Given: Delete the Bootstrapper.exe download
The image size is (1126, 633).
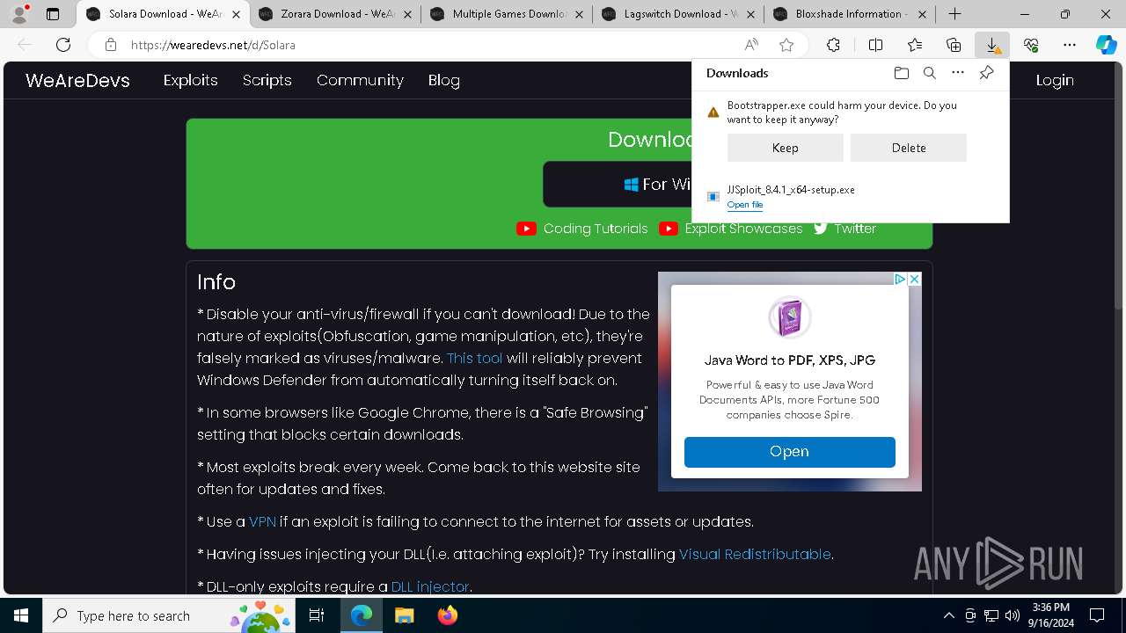Looking at the screenshot, I should coord(908,148).
